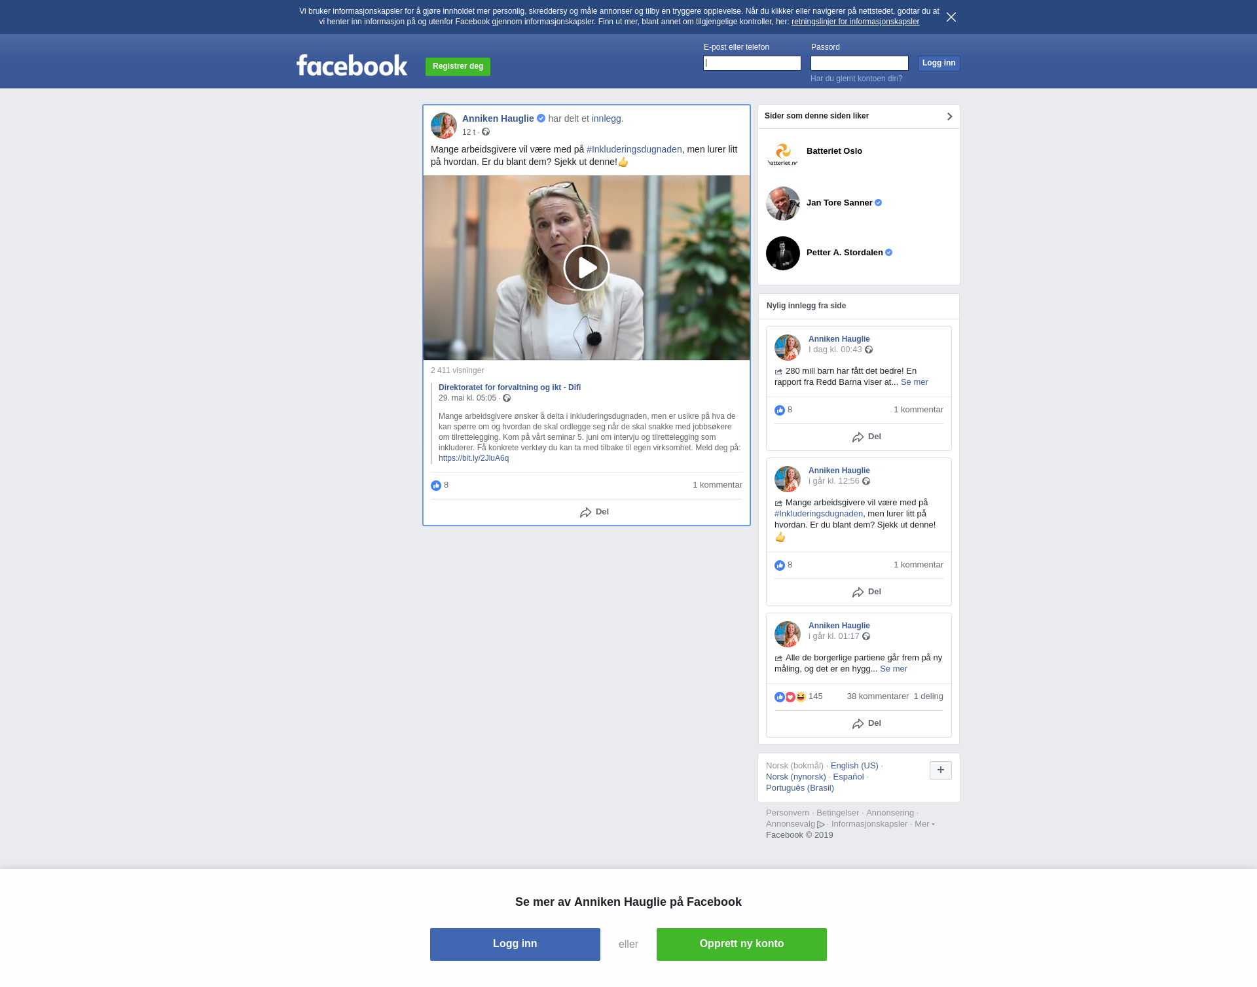Click verified badge beside Petter A. Stordalen
1257x987 pixels.
889,253
